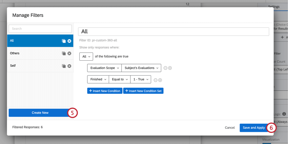The image size is (288, 144).
Task: Open the Evaluation Scope field dropdown
Action: pos(104,68)
